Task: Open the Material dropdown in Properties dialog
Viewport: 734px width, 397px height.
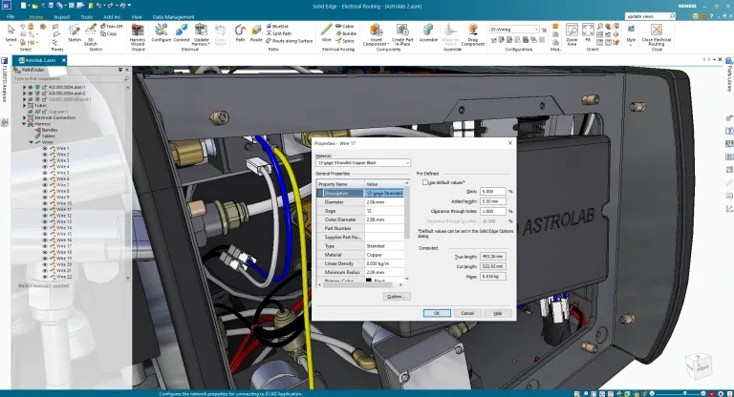Action: (x=406, y=163)
